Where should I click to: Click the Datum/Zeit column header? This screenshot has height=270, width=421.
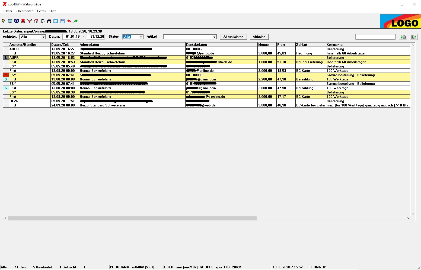tap(65, 45)
